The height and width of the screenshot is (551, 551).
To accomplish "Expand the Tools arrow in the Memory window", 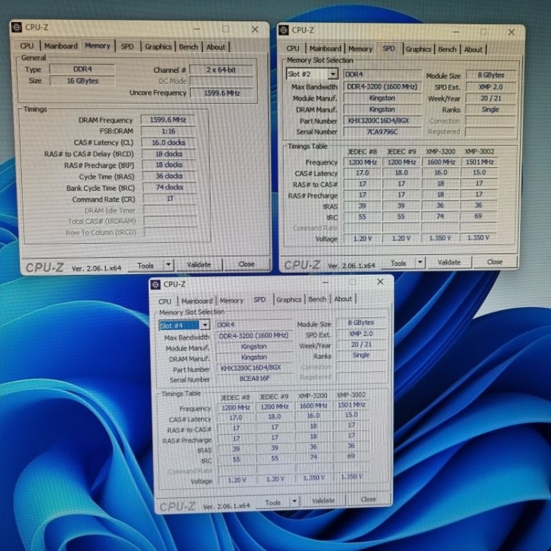I will pyautogui.click(x=169, y=265).
